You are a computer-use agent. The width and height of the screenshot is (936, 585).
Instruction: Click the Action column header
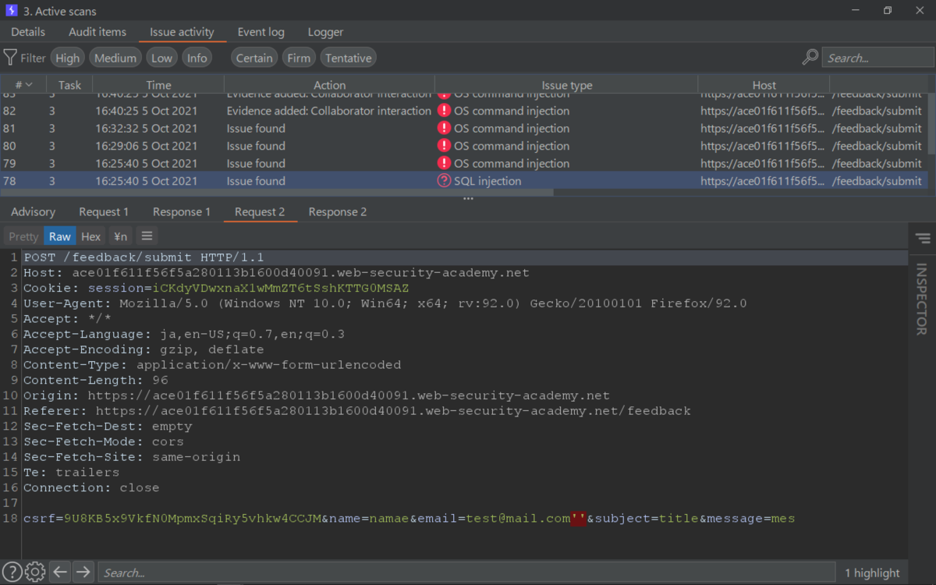pos(329,85)
